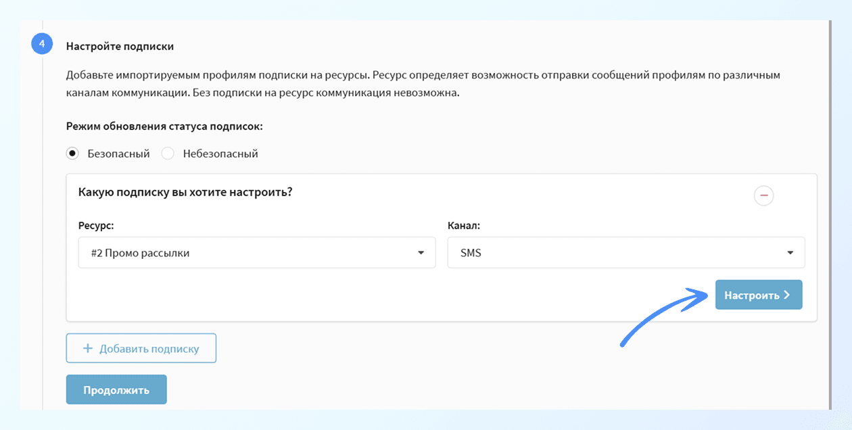Click the "Продолжить" button

point(116,389)
